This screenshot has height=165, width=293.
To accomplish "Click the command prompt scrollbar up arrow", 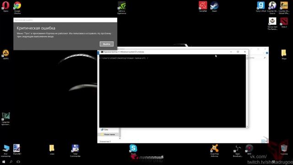I will 247,56.
